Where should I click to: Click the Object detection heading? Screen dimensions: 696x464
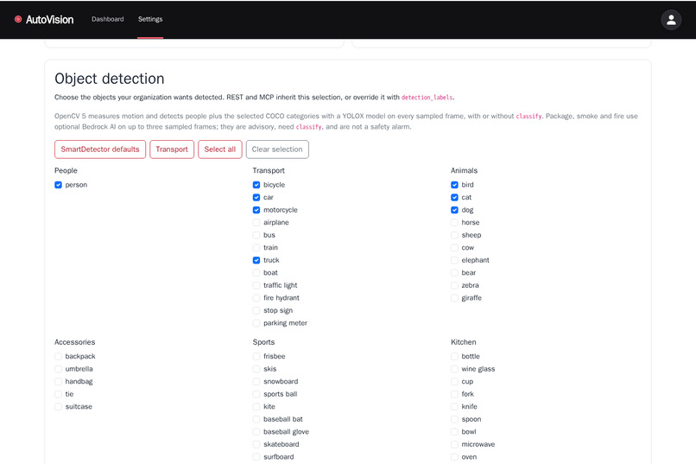(x=109, y=79)
